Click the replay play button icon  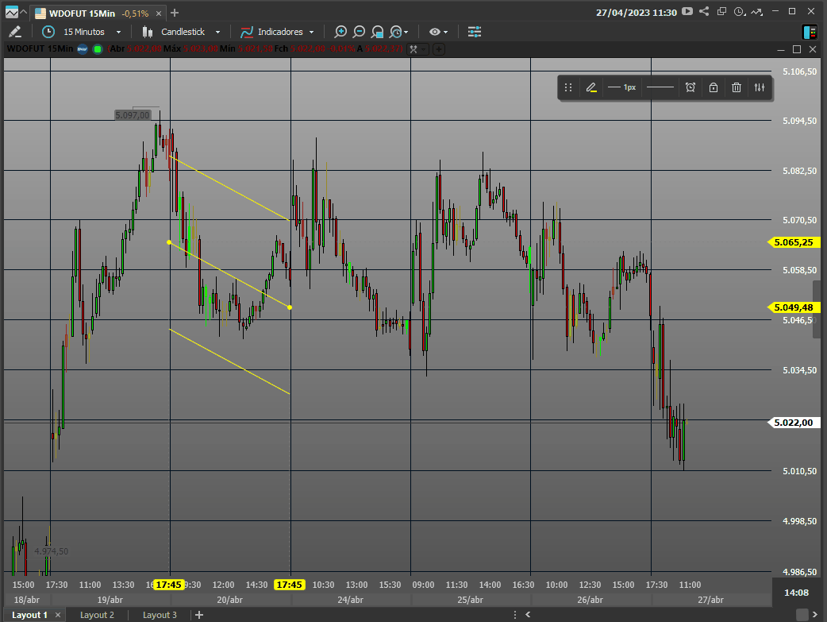[x=687, y=11]
